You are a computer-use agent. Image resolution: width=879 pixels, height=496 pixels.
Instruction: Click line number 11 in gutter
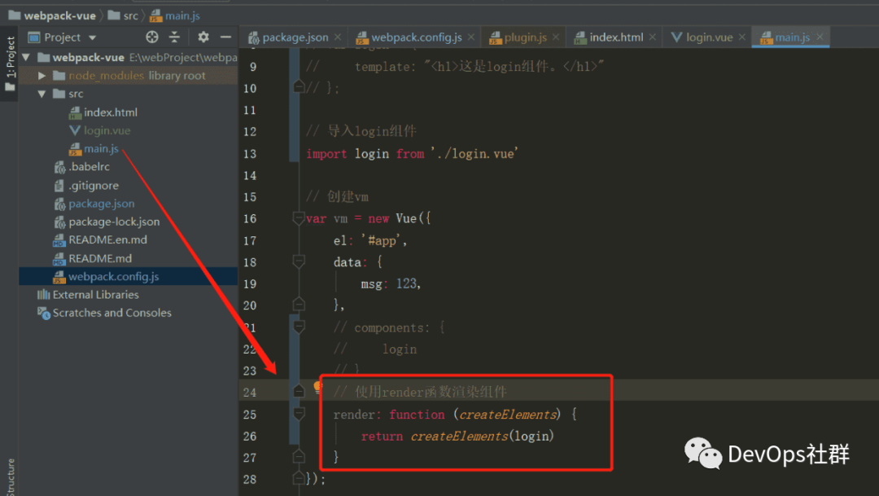click(x=250, y=110)
